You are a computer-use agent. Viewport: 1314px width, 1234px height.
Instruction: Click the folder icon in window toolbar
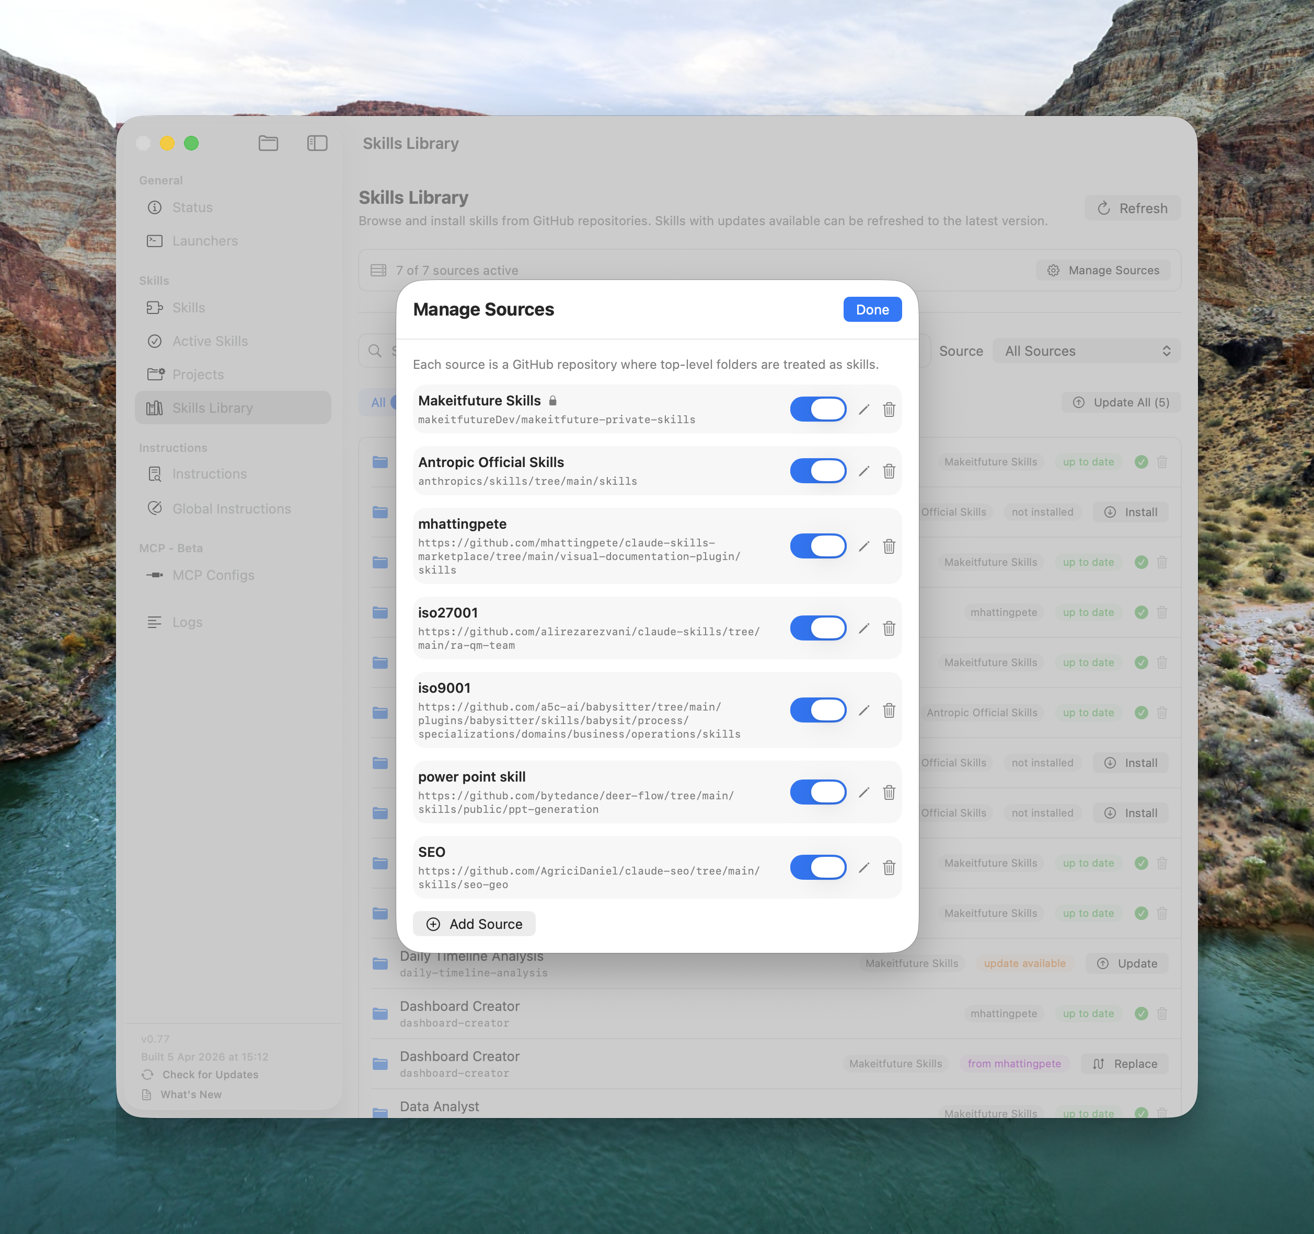tap(268, 143)
